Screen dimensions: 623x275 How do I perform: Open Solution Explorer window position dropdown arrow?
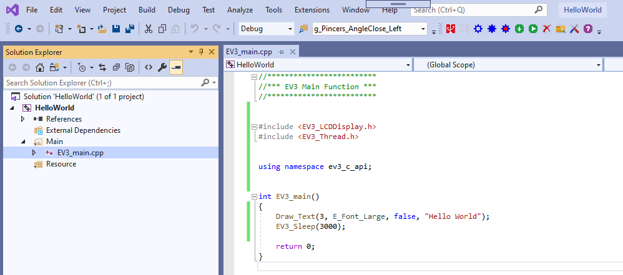click(x=191, y=52)
